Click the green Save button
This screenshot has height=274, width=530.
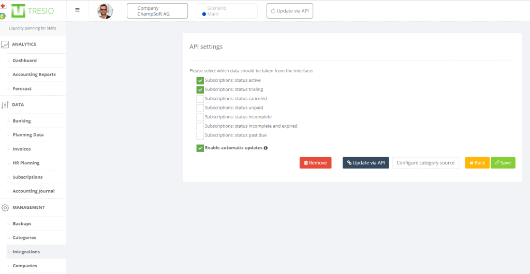[x=503, y=163]
